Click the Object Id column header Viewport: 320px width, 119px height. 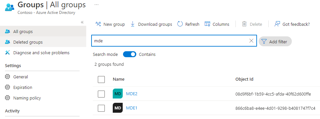coord(244,79)
